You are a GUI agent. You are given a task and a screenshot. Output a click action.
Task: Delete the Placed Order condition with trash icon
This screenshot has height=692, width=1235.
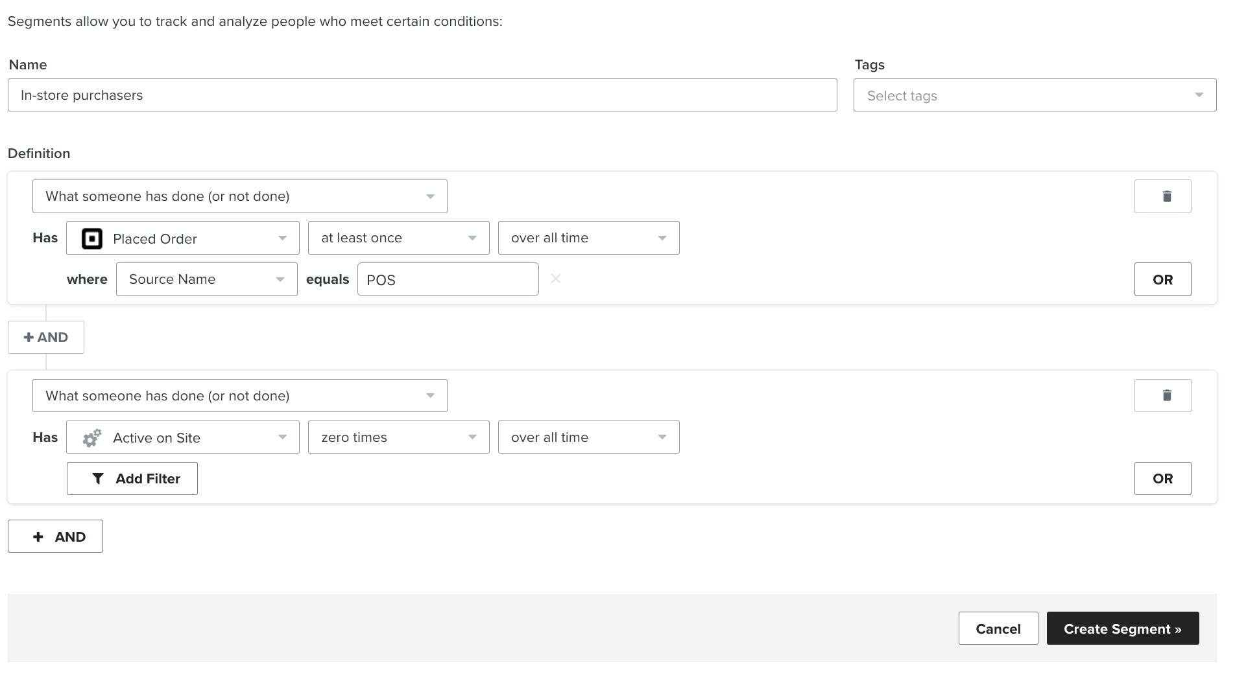[x=1162, y=196]
